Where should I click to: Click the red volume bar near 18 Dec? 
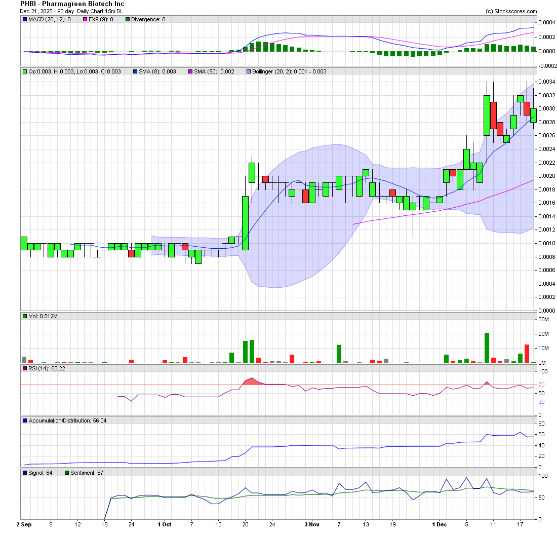[527, 354]
